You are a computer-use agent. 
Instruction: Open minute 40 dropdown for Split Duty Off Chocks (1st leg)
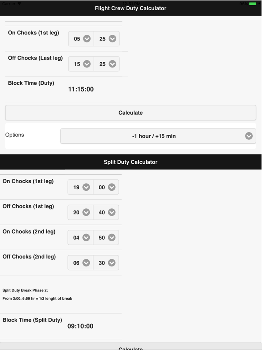pyautogui.click(x=106, y=212)
